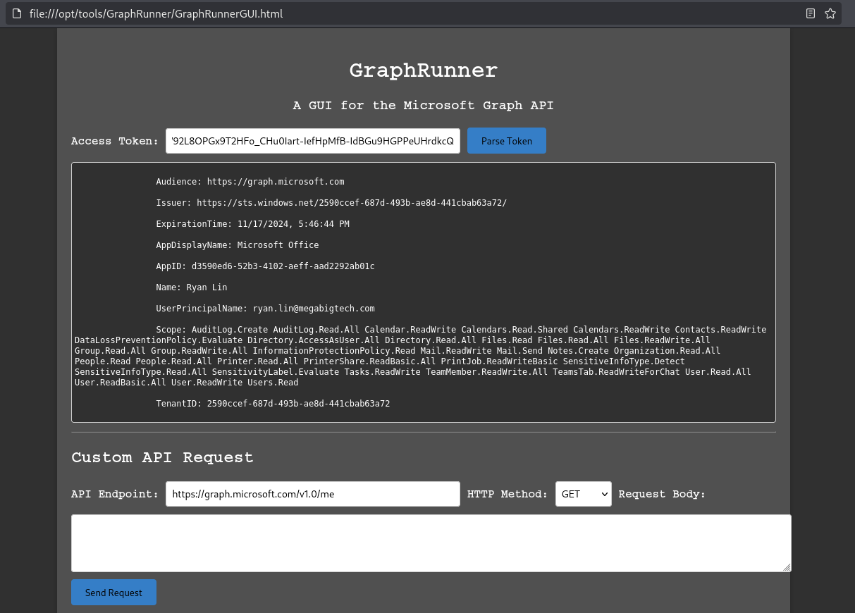This screenshot has width=855, height=613.
Task: Click the API Endpoint input field
Action: point(312,494)
